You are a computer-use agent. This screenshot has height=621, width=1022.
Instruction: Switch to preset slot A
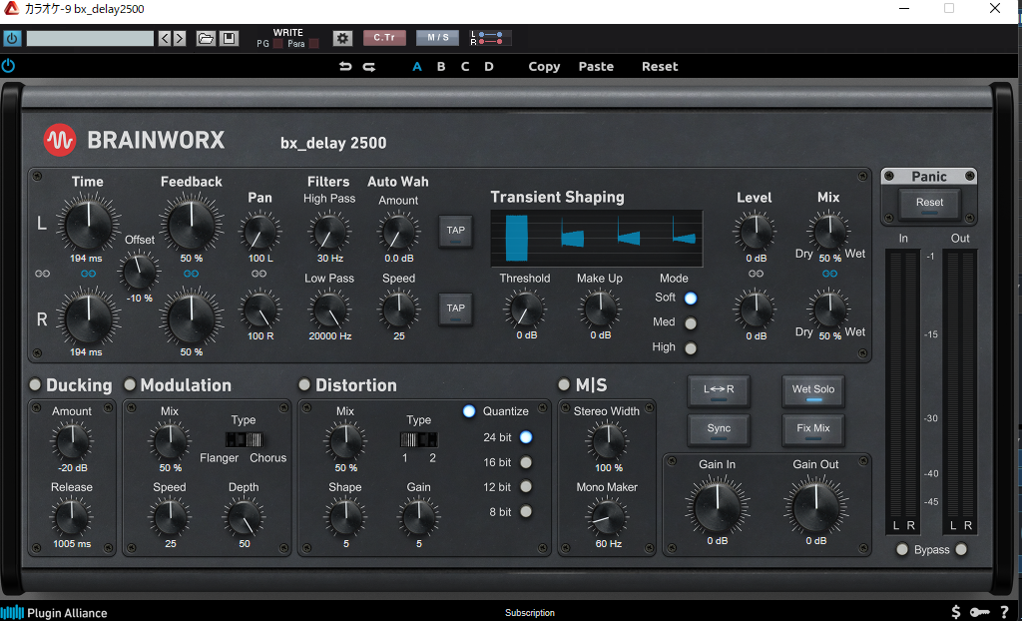point(417,67)
